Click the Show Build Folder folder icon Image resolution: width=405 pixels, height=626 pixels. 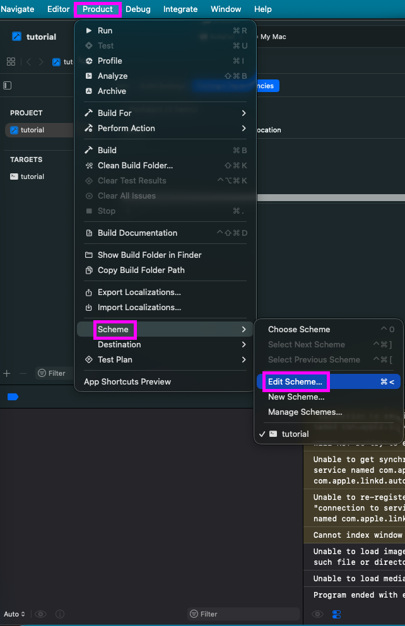click(89, 255)
